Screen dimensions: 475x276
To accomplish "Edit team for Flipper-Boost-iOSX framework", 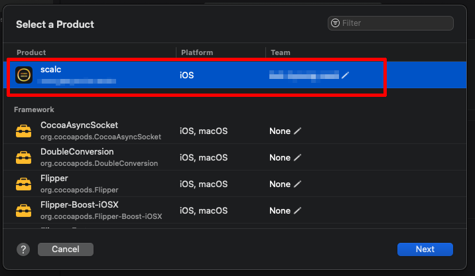I will (297, 210).
